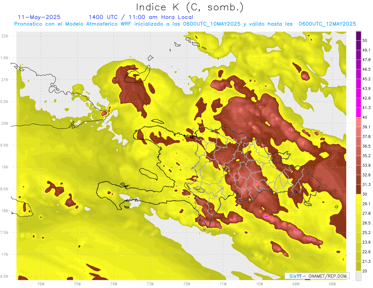Click the "20" color scale value

365,271
